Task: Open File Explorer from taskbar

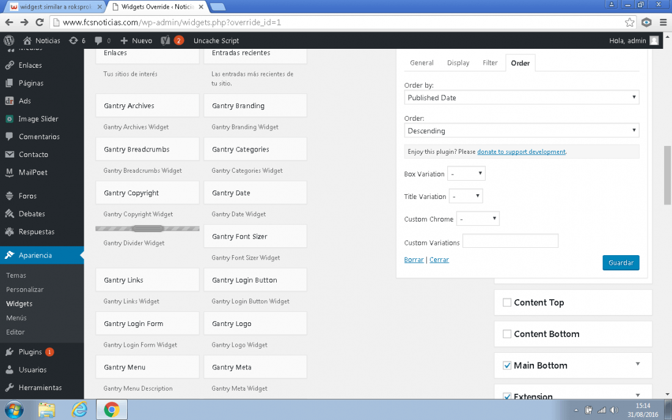Action: click(x=46, y=410)
